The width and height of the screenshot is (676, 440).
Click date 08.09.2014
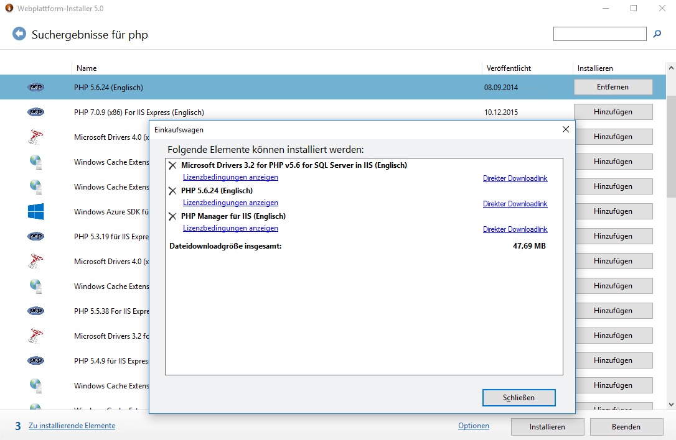pyautogui.click(x=501, y=87)
